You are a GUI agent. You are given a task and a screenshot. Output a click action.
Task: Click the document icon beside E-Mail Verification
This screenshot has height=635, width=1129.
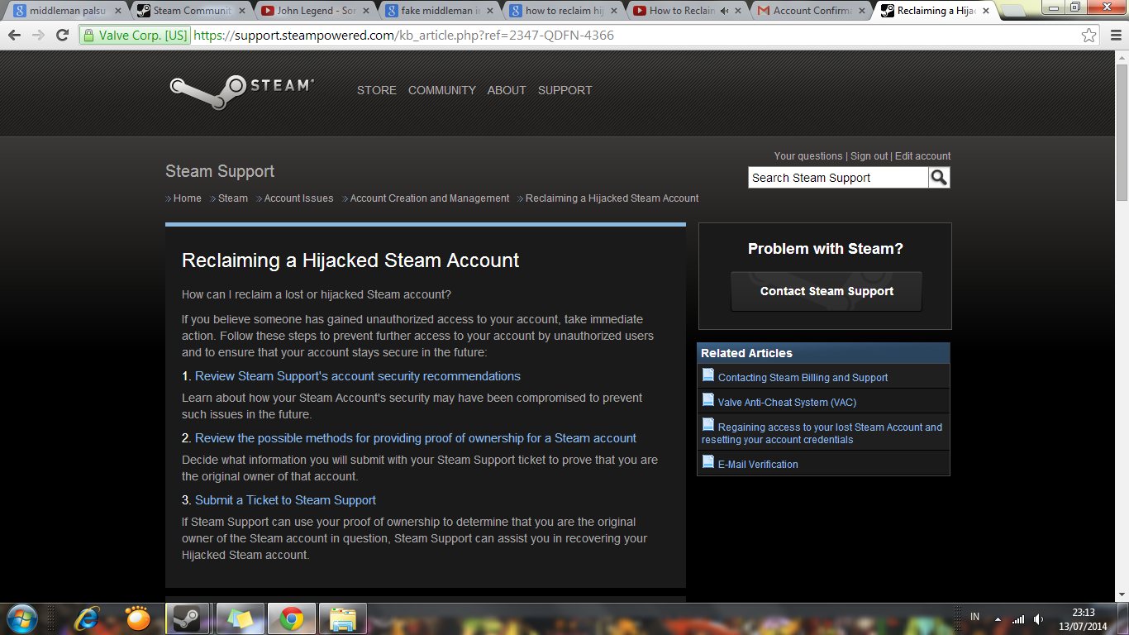tap(707, 462)
